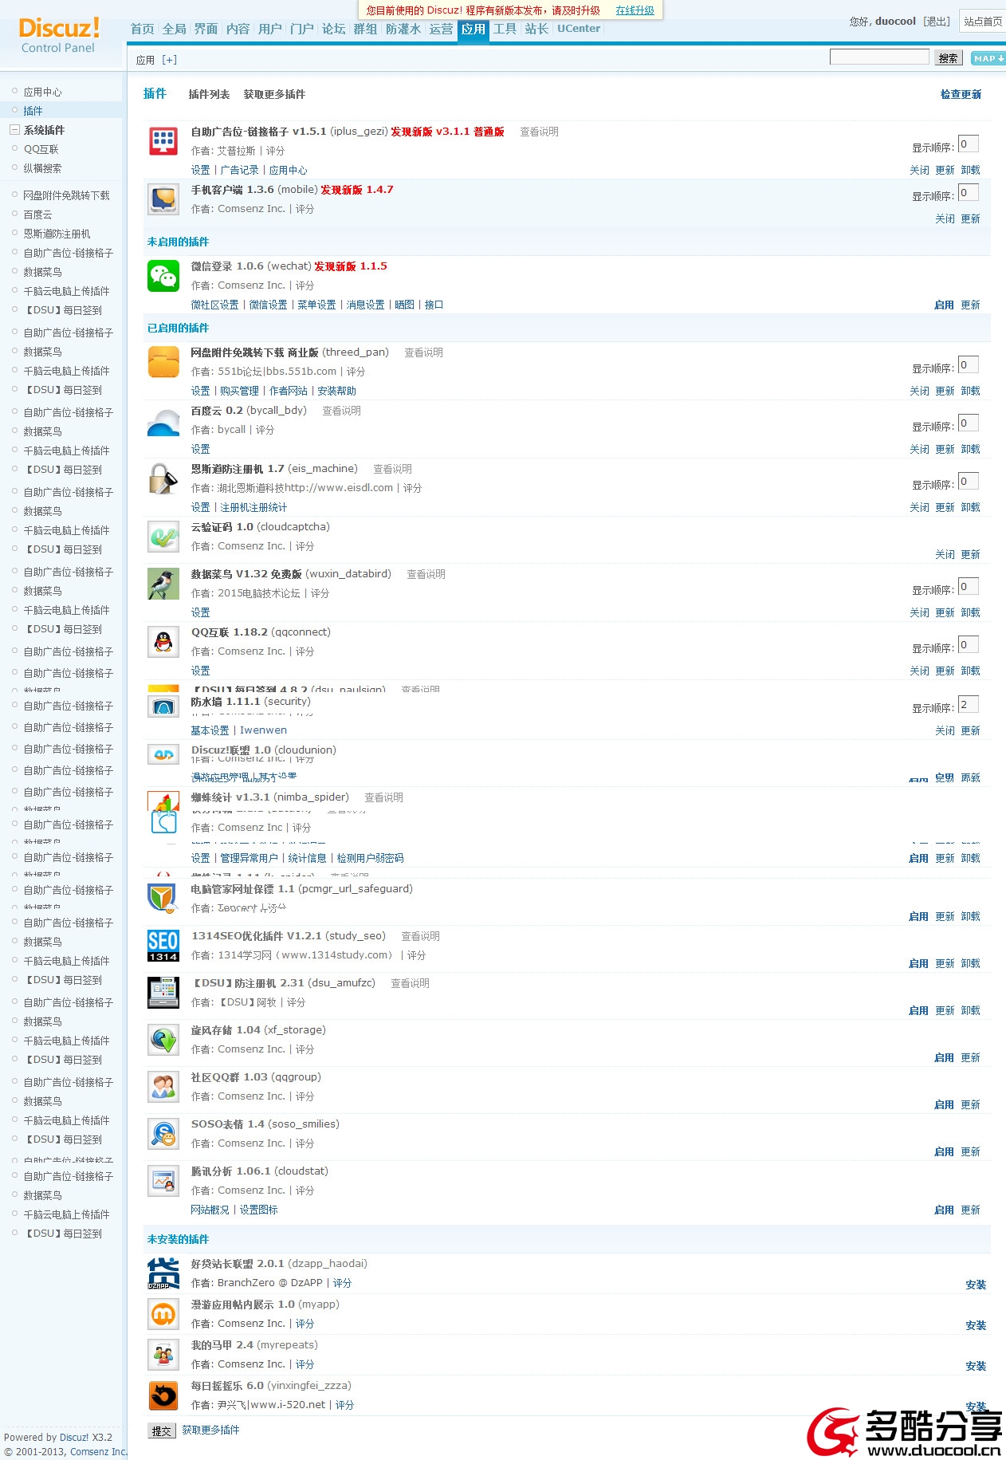Click the 检查更新 link

tap(961, 94)
